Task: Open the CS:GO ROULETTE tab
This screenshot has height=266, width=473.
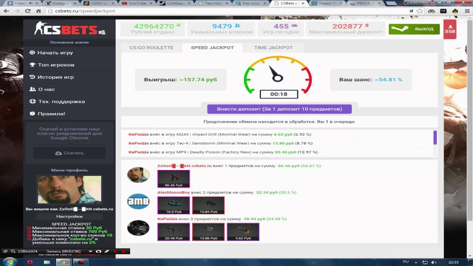Action: point(152,48)
